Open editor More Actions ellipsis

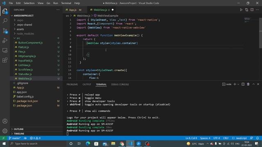pyautogui.click(x=257, y=10)
